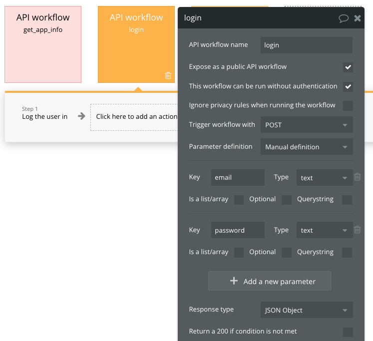373x341 pixels.
Task: Select the get_app_info API workflow card
Action: click(43, 44)
